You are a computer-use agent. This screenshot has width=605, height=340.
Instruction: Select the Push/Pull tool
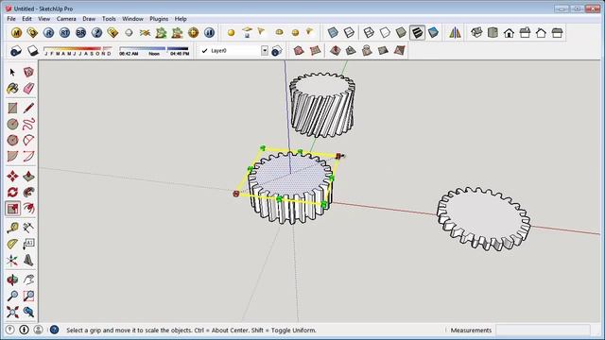point(28,177)
